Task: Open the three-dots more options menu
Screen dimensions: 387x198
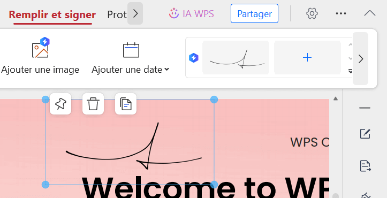Action: click(341, 13)
